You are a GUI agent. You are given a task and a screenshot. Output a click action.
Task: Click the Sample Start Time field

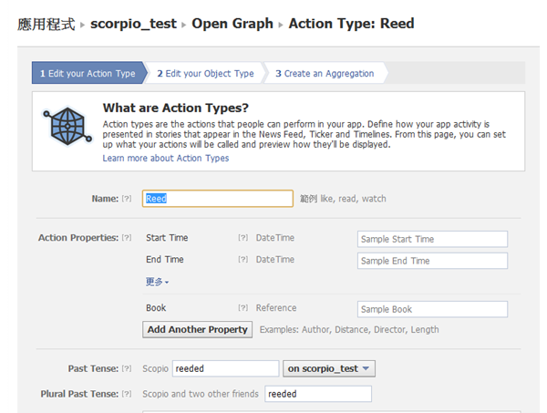pyautogui.click(x=431, y=239)
